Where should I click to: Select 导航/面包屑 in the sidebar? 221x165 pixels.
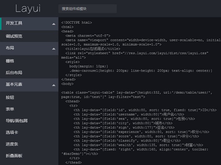click(x=17, y=120)
